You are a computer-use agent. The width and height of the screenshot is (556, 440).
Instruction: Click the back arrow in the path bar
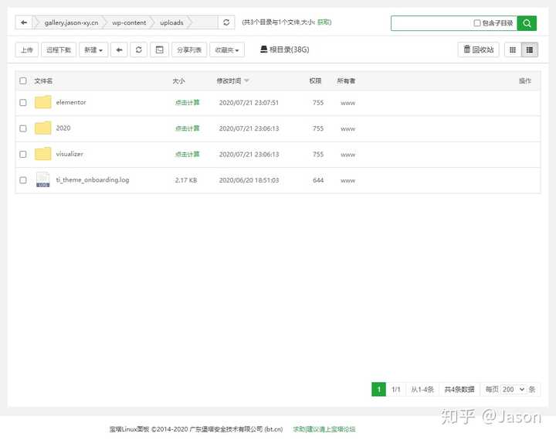pos(24,23)
